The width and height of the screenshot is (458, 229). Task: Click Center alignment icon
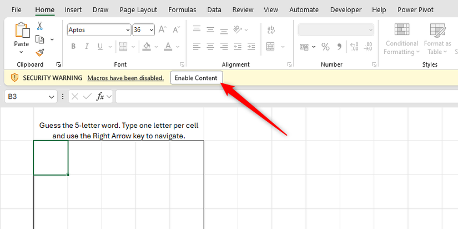pos(210,47)
